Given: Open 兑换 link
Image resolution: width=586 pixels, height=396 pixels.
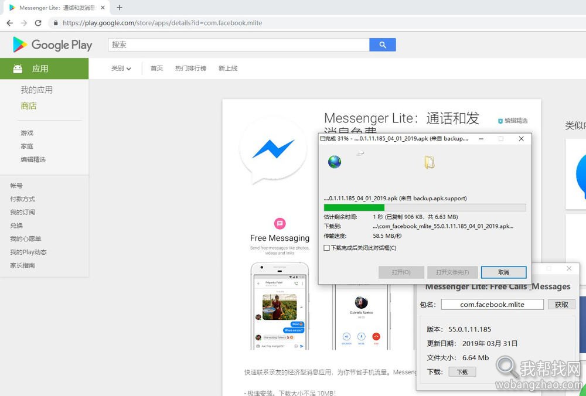Looking at the screenshot, I should [x=16, y=226].
